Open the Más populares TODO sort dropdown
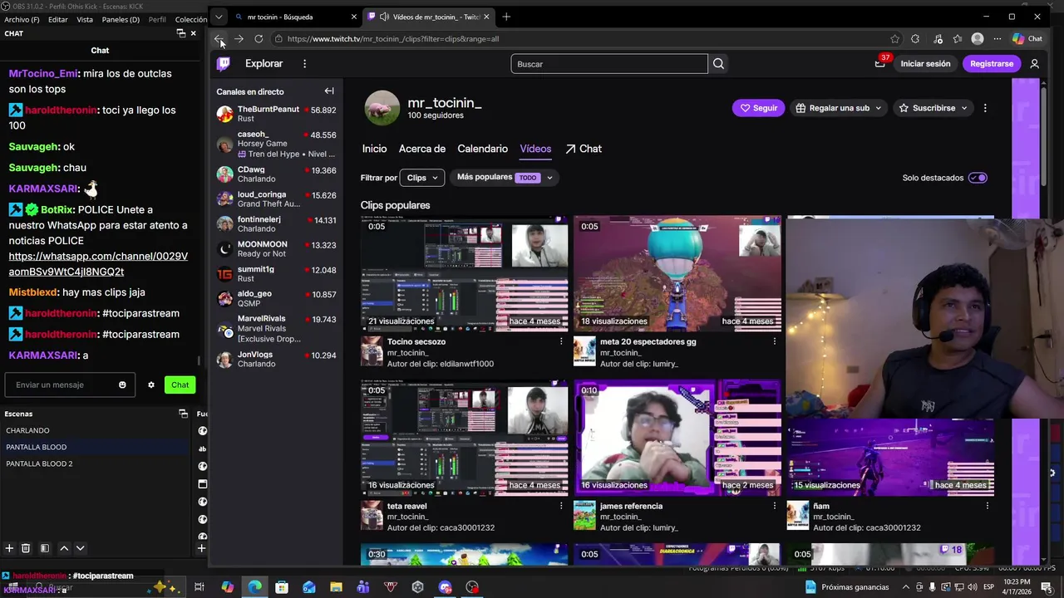Image resolution: width=1064 pixels, height=598 pixels. tap(504, 178)
